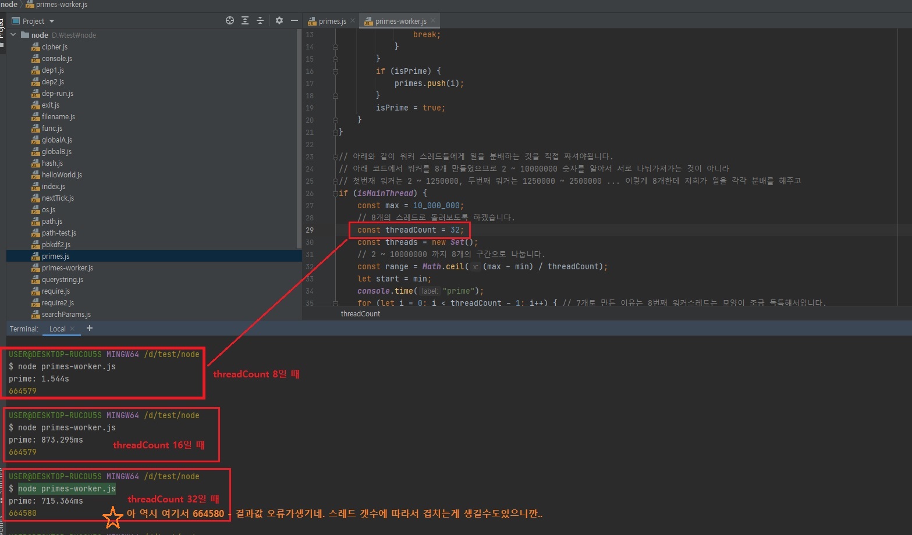Open console.js in the project tree
Screen dimensions: 912x535
pyautogui.click(x=57, y=58)
